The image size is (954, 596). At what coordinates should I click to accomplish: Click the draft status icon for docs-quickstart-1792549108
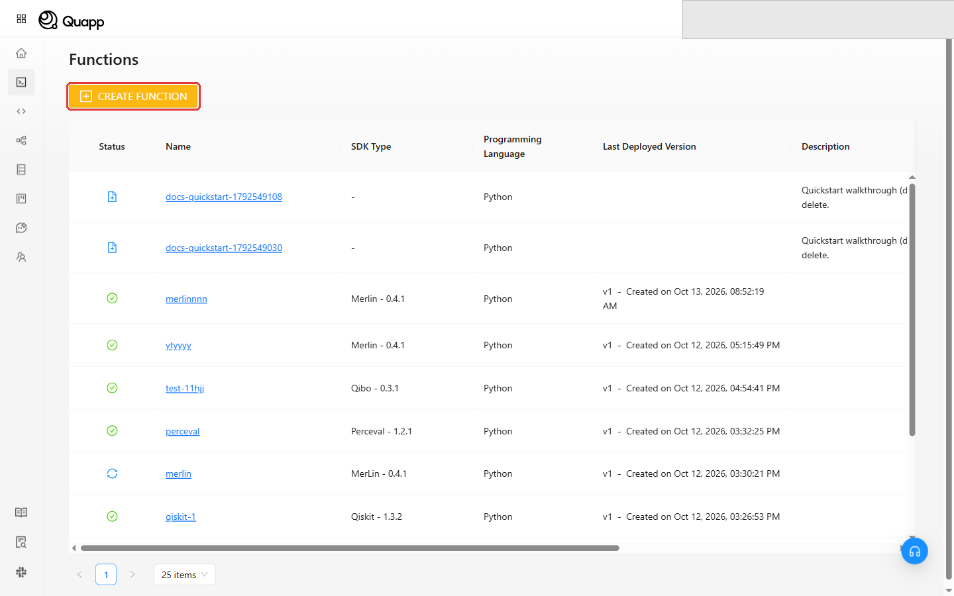pos(112,197)
